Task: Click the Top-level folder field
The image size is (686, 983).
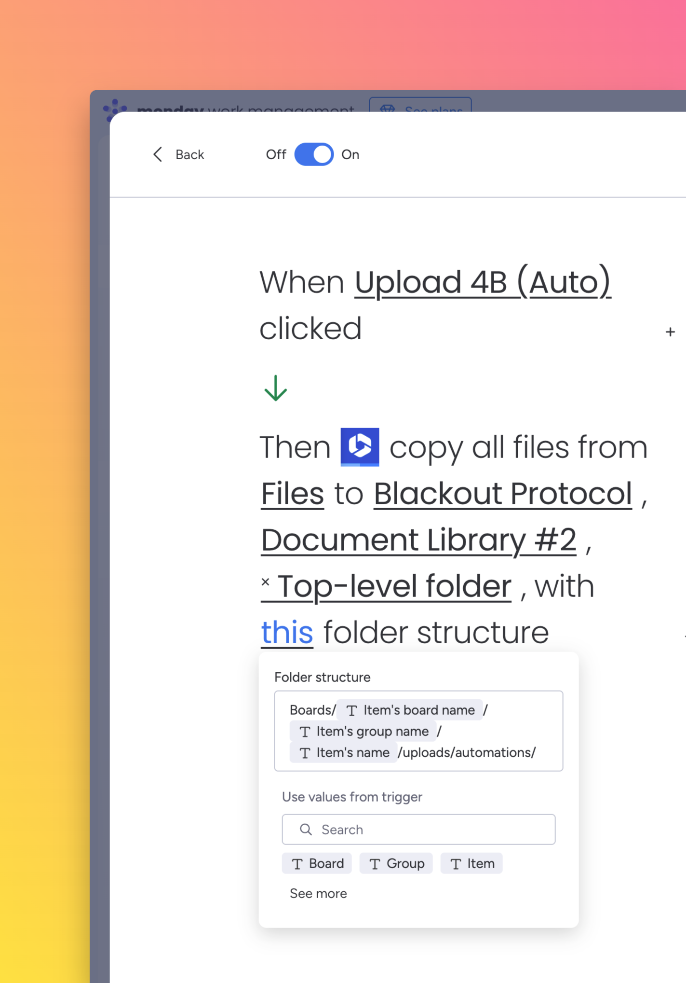Action: tap(394, 586)
